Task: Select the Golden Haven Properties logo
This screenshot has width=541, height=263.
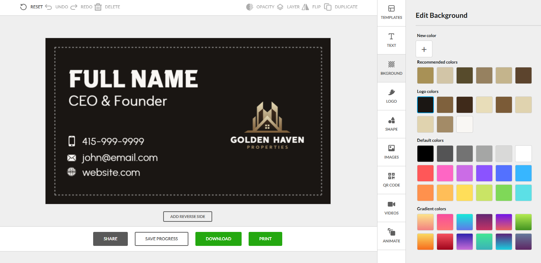Action: 267,125
